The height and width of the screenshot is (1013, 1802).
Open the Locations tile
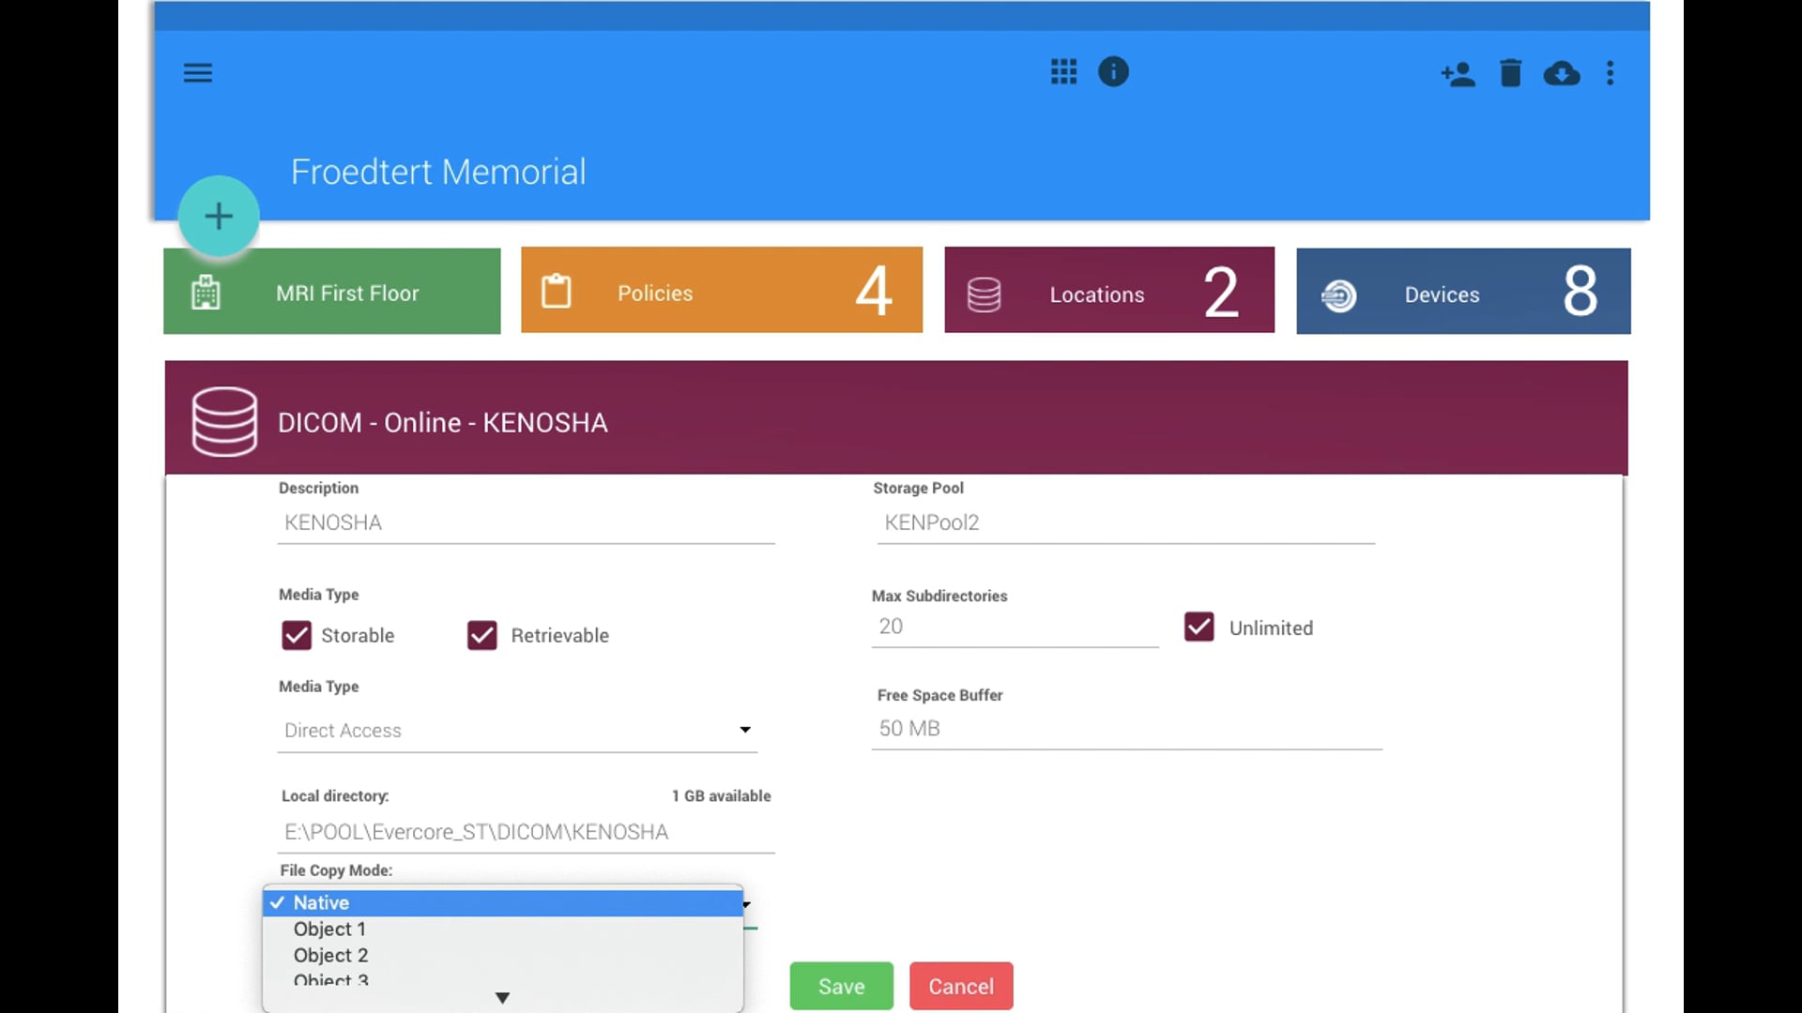[x=1109, y=290]
